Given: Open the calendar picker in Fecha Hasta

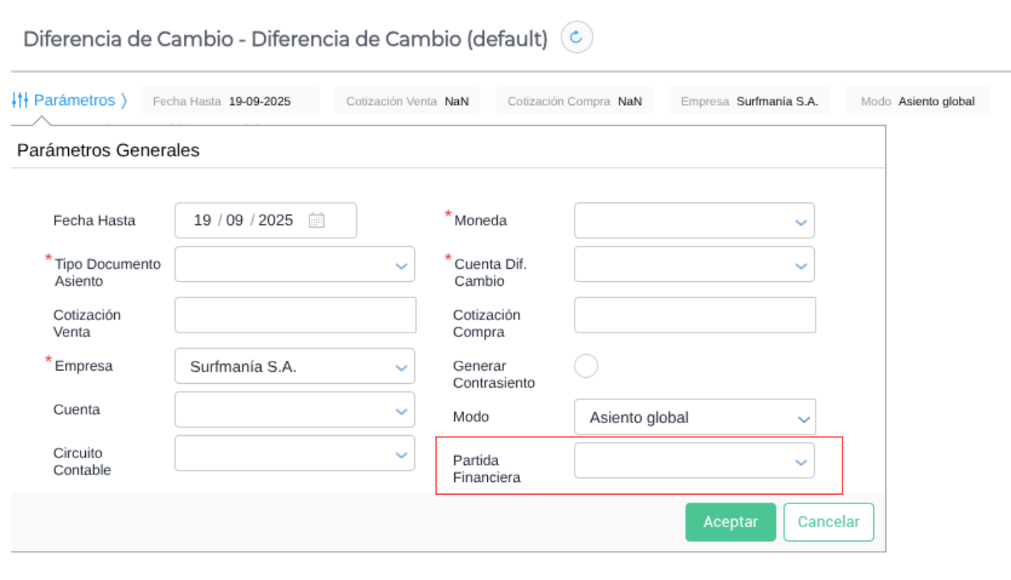Looking at the screenshot, I should coord(316,221).
